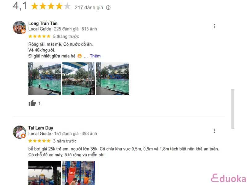Click the 217 đánh giá review count
Viewport: 247px width, 185px height.
[89, 7]
